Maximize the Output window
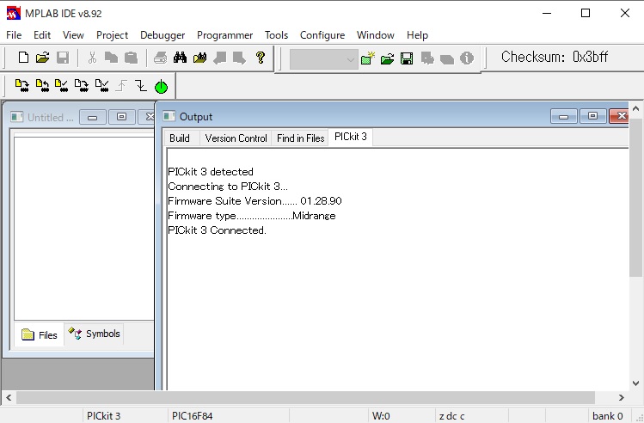 (592, 117)
